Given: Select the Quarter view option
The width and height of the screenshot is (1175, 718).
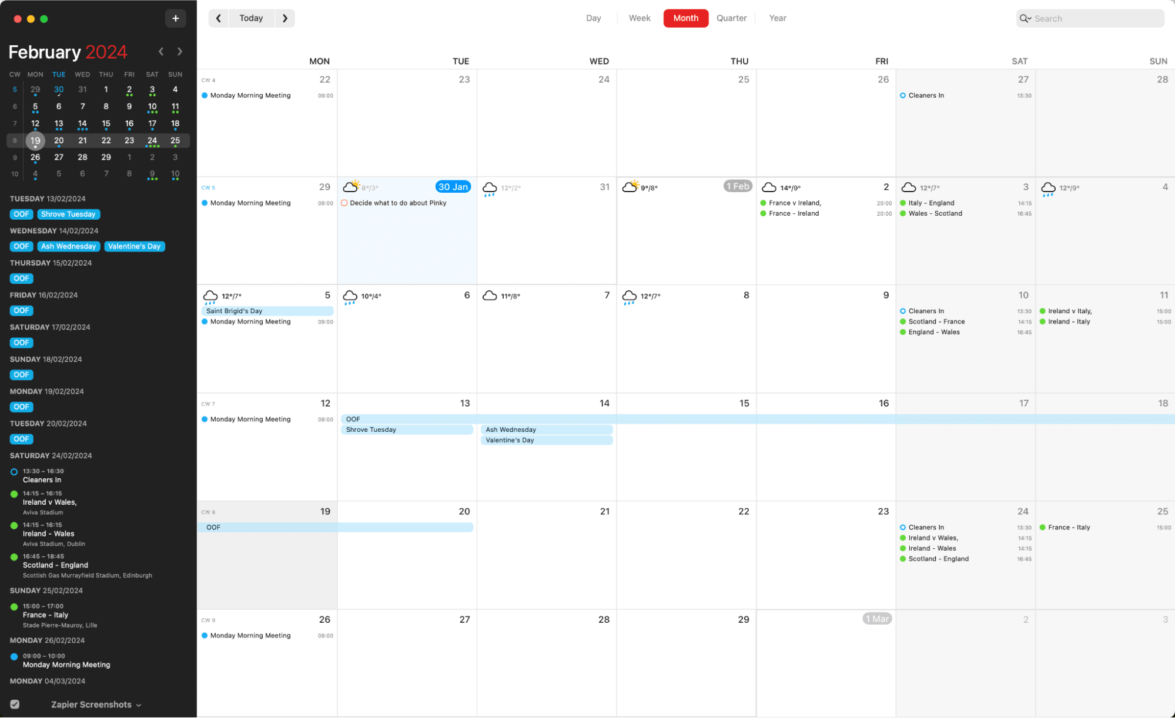Looking at the screenshot, I should point(731,18).
